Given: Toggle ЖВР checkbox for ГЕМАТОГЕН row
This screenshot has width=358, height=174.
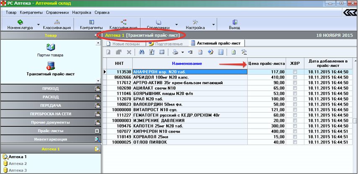Looking at the screenshot, I should [295, 115].
